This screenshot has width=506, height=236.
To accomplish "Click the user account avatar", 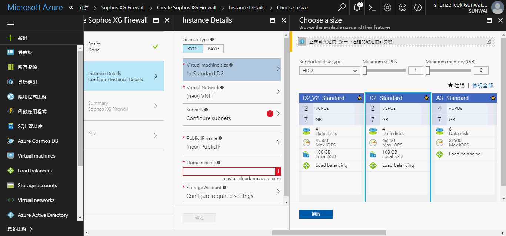I will [x=497, y=7].
